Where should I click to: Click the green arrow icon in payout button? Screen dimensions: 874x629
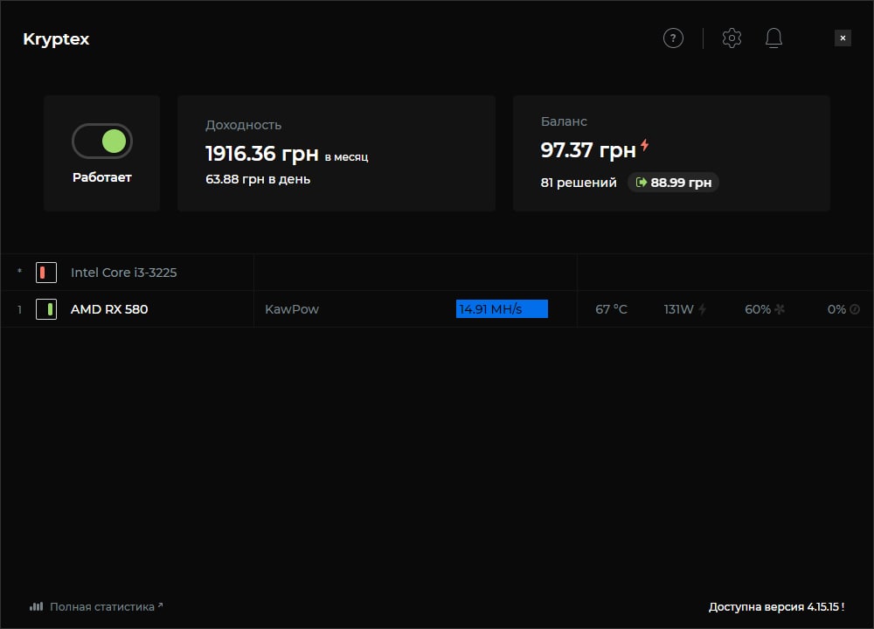click(x=641, y=183)
